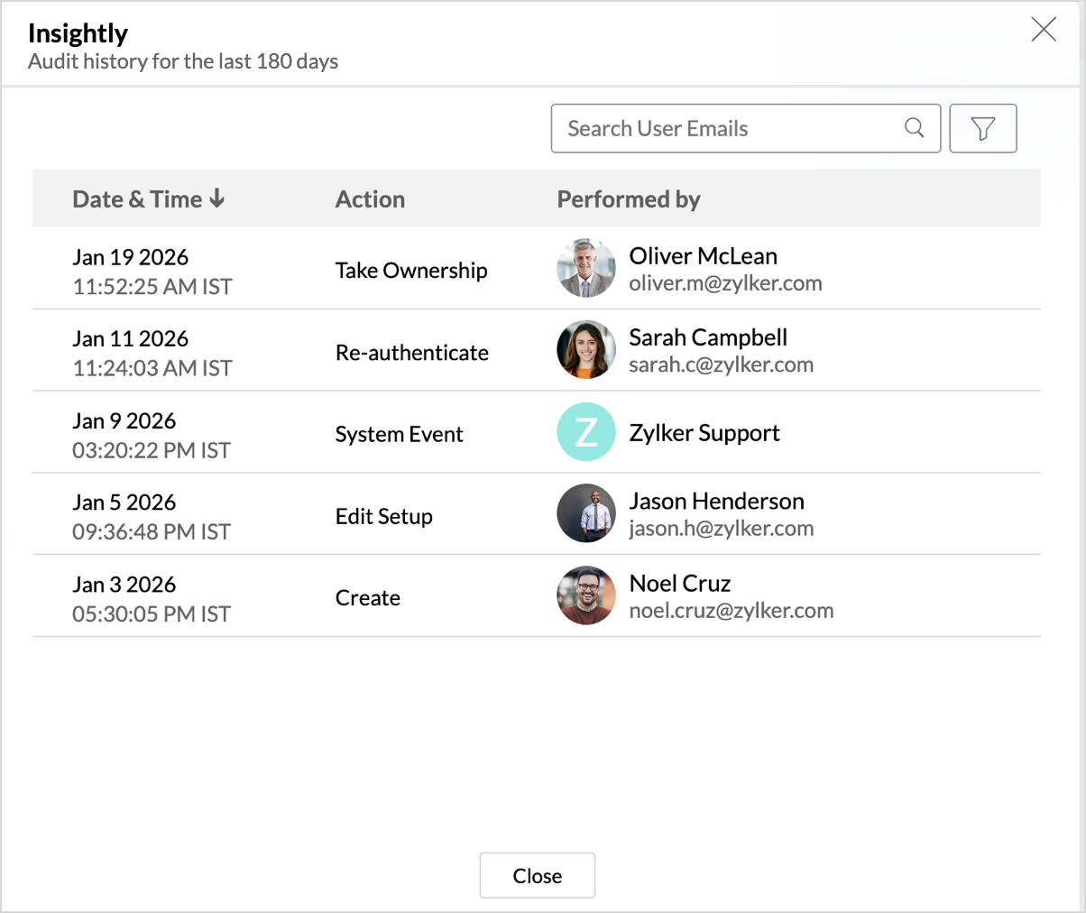Click Noel Cruz's profile photo
Image resolution: width=1086 pixels, height=913 pixels.
coord(586,595)
